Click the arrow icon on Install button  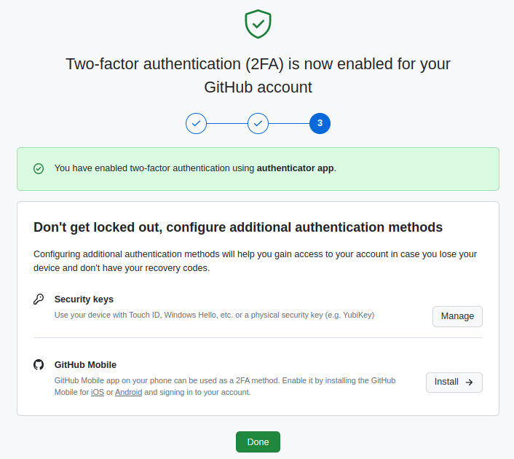click(469, 382)
